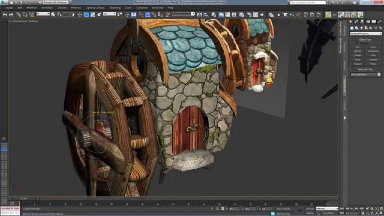Click the Select and Link icon
Screen dimensions: 384x216
[19, 14]
